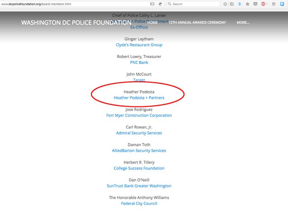Open Reader View from the address bar

[152, 4]
